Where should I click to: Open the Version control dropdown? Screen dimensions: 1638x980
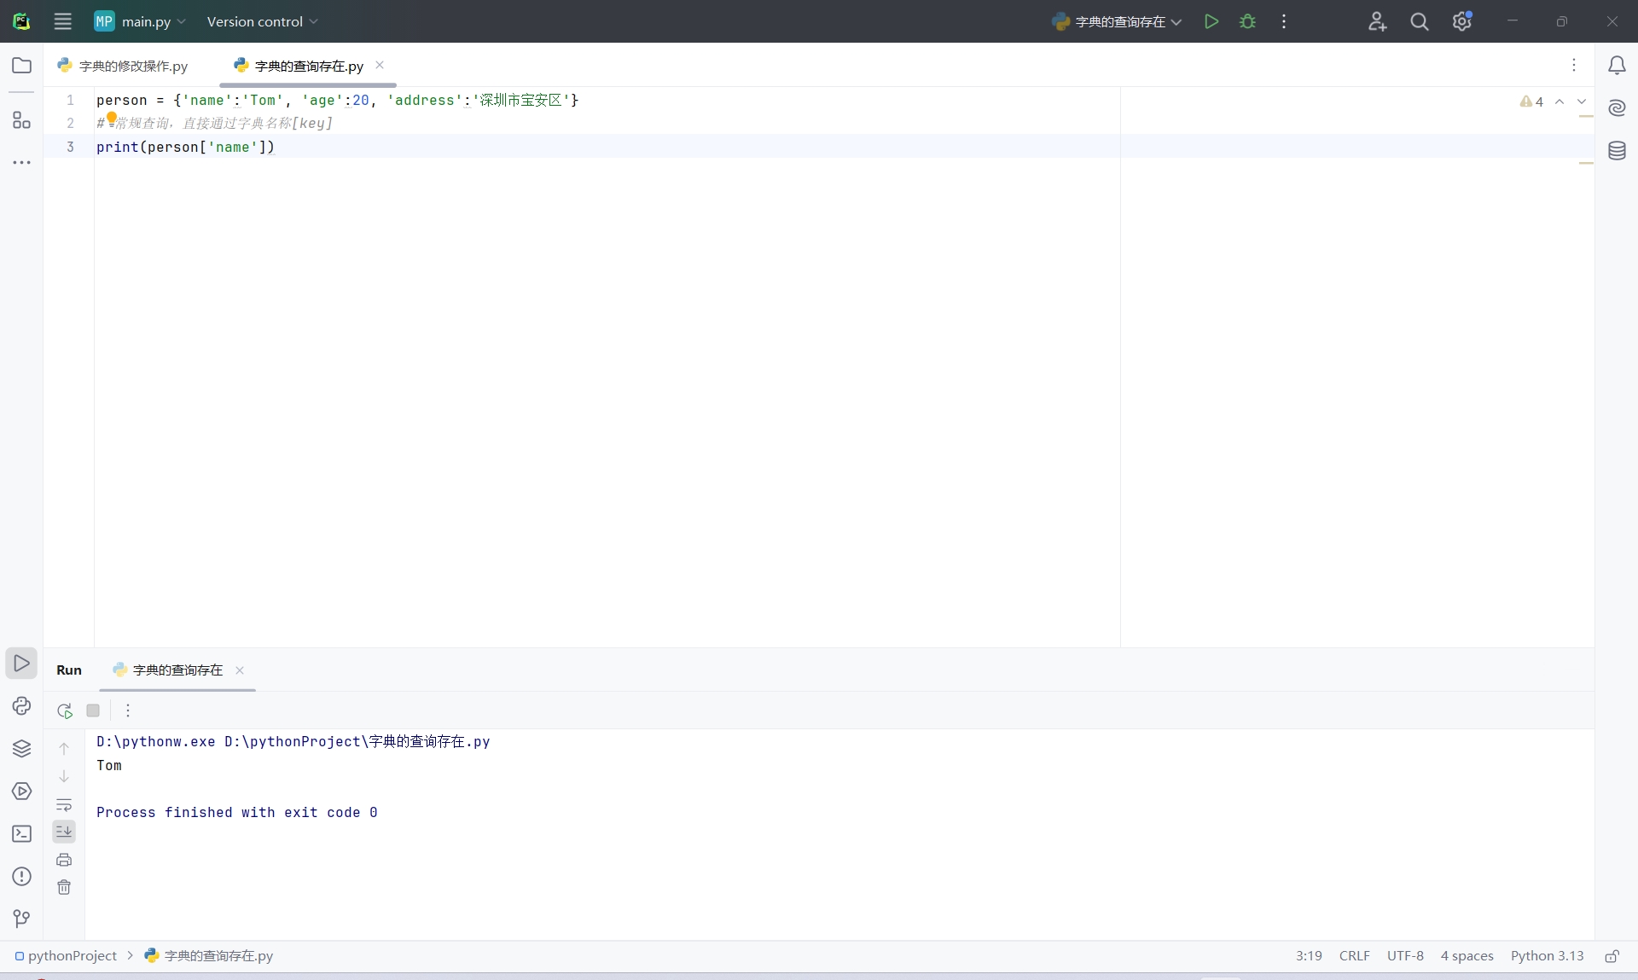[262, 21]
